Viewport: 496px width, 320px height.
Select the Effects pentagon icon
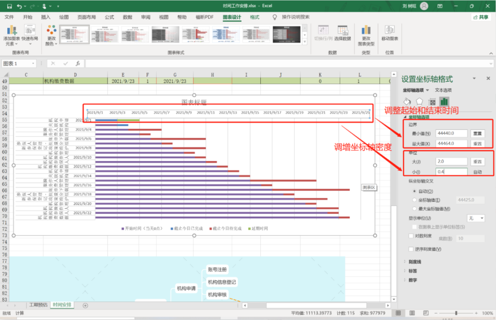(419, 101)
